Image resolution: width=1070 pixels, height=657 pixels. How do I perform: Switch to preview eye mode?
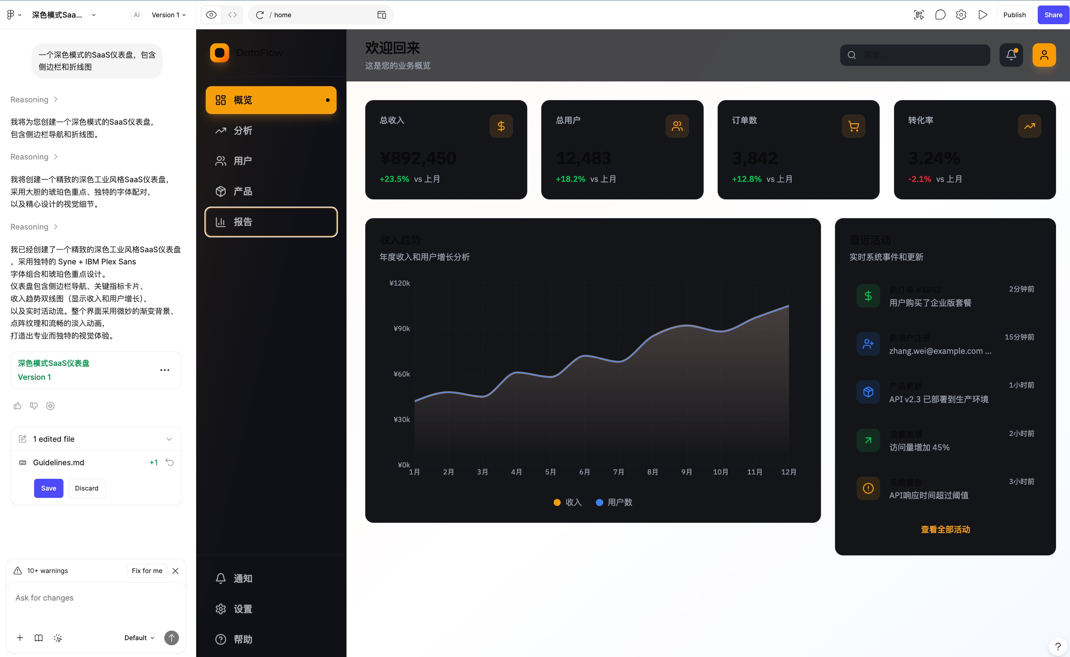[x=211, y=15]
